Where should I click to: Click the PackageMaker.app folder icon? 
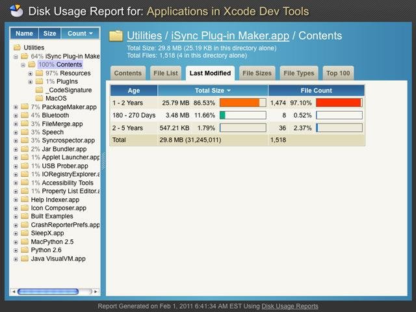click(x=25, y=107)
